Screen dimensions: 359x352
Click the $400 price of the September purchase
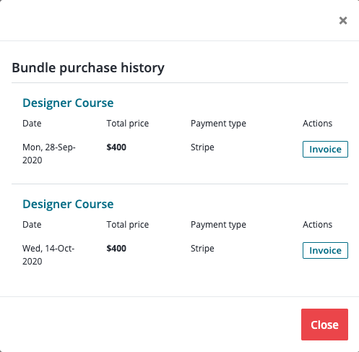(116, 147)
